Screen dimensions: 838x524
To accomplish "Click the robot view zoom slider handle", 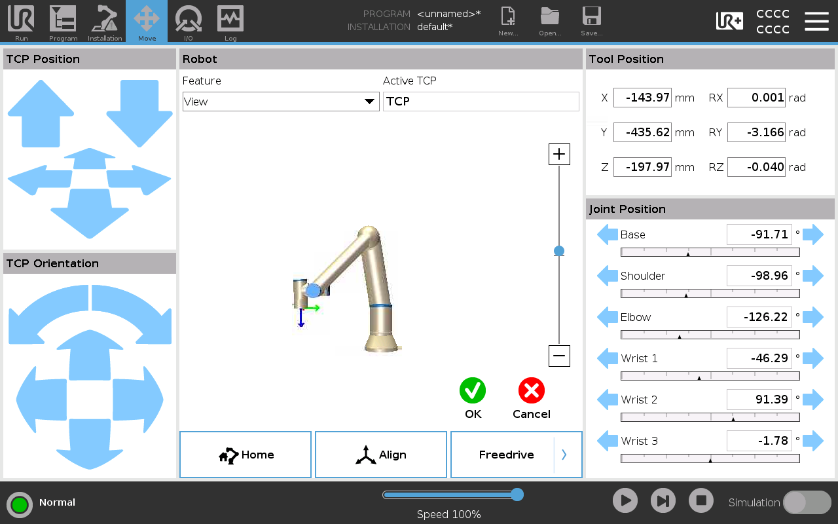I will point(559,251).
